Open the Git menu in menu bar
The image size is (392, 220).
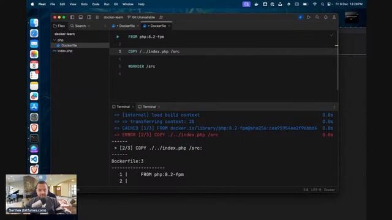tap(116, 4)
